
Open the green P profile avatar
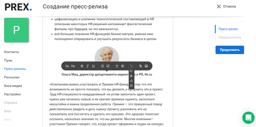[x=16, y=30]
